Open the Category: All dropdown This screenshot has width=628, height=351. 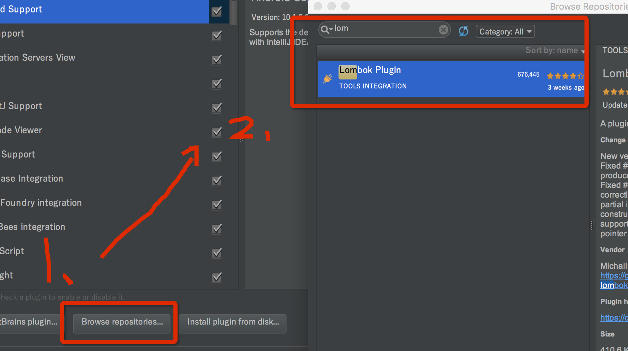pos(505,31)
